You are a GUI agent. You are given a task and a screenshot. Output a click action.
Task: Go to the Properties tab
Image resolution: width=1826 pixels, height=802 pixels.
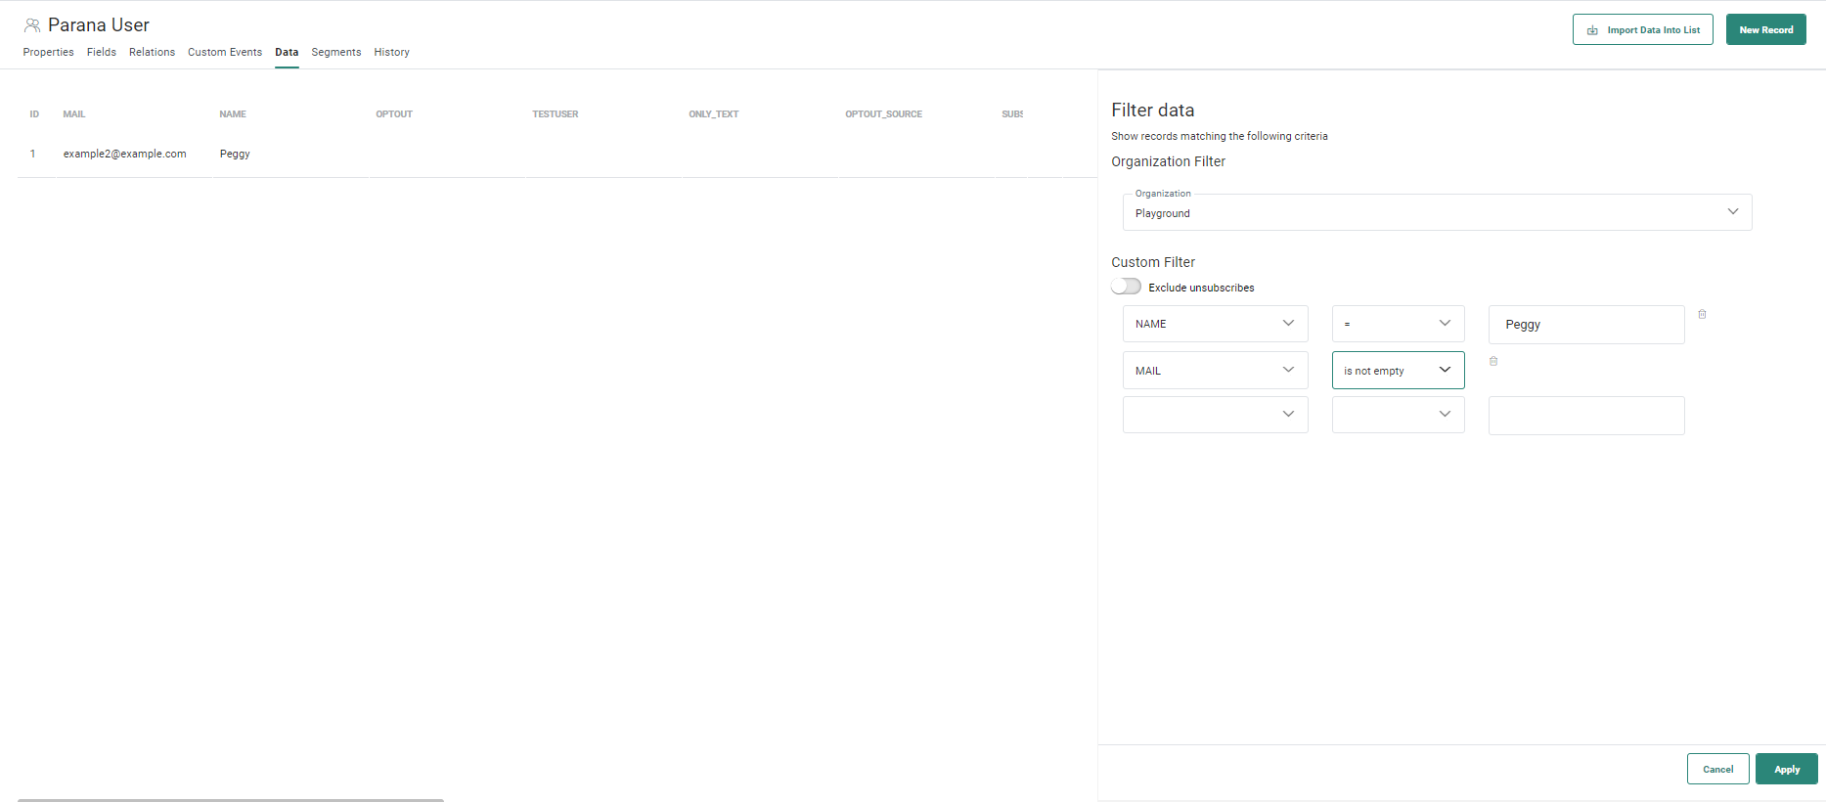pos(49,53)
